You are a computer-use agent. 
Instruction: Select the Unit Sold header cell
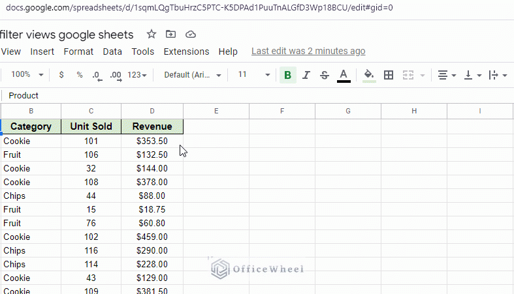point(91,126)
